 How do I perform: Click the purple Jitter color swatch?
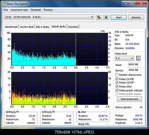(79, 112)
